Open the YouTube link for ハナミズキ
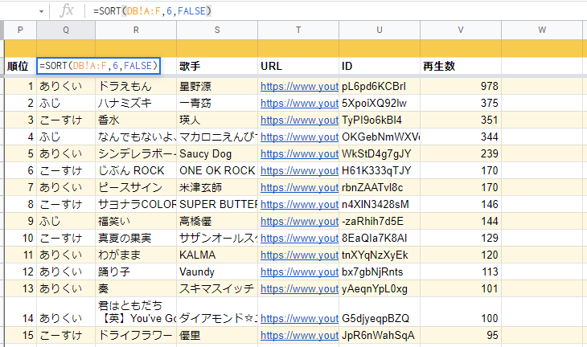587x347 pixels. [x=298, y=103]
